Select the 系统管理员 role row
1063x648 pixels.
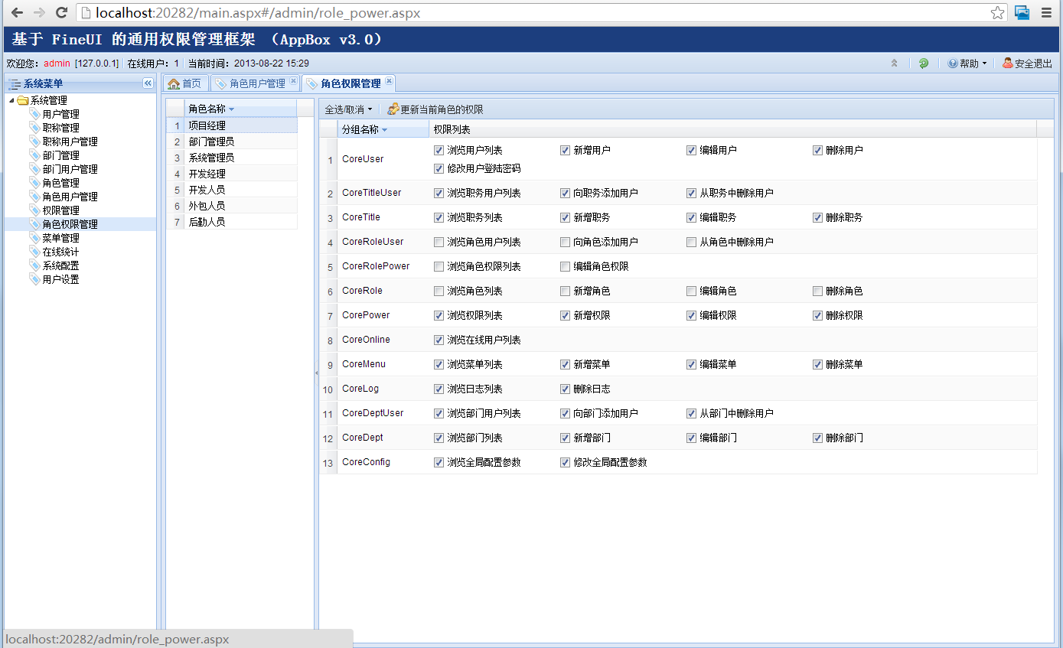pyautogui.click(x=211, y=158)
